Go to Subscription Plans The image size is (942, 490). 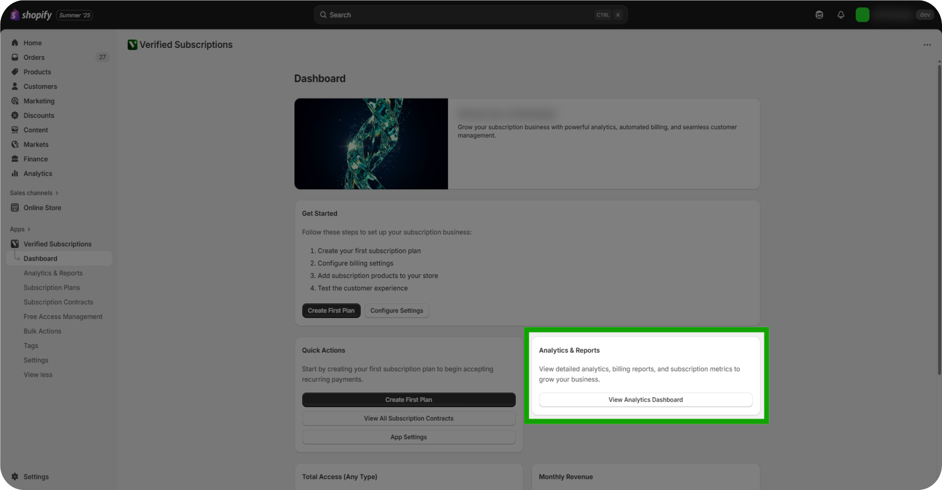coord(51,287)
